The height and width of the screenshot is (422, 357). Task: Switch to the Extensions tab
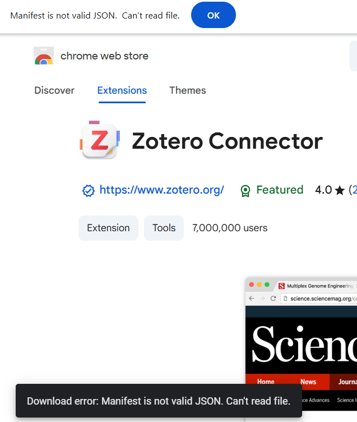(x=122, y=90)
